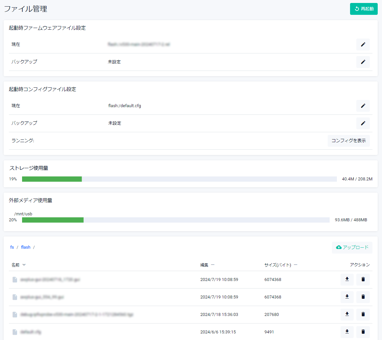The image size is (382, 340).
Task: Download the 9491-byte file
Action: coord(347,332)
